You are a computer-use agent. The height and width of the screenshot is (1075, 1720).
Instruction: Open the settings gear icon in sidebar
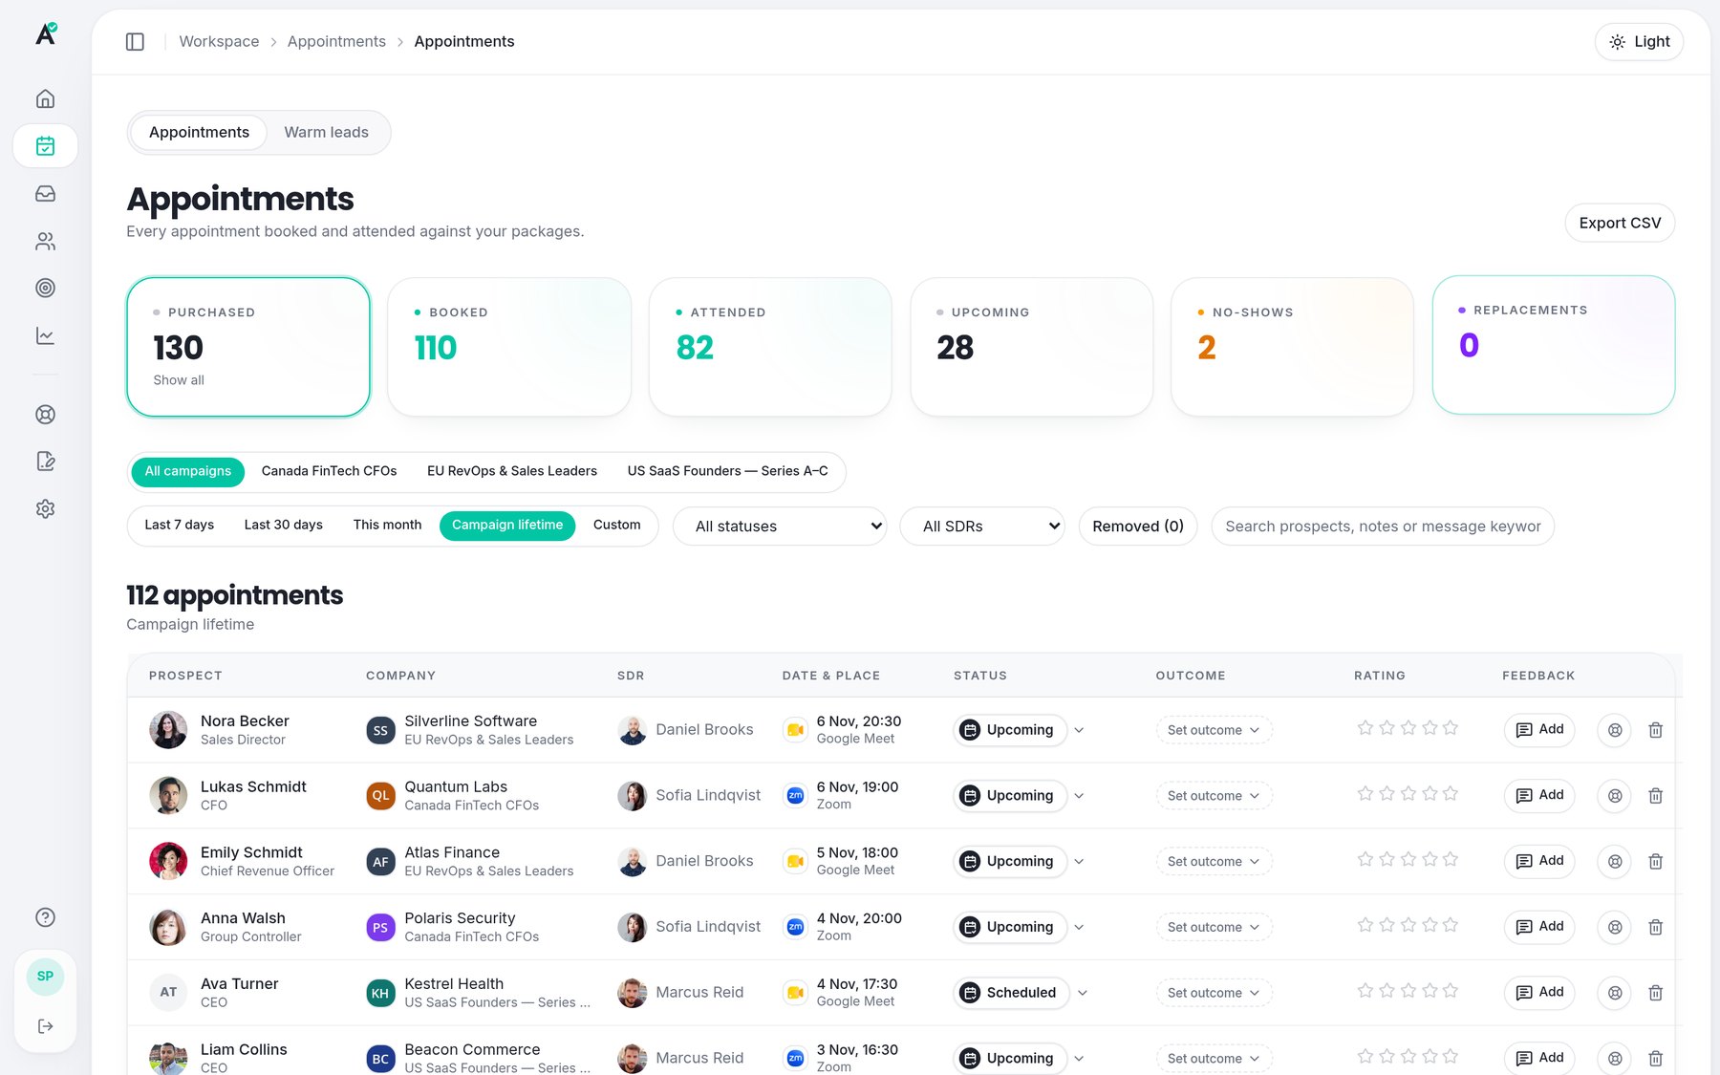coord(45,509)
